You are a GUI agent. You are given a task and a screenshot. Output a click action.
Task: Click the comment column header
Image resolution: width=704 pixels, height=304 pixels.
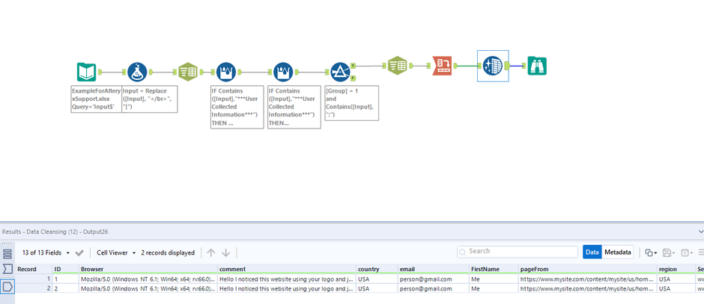pos(287,269)
